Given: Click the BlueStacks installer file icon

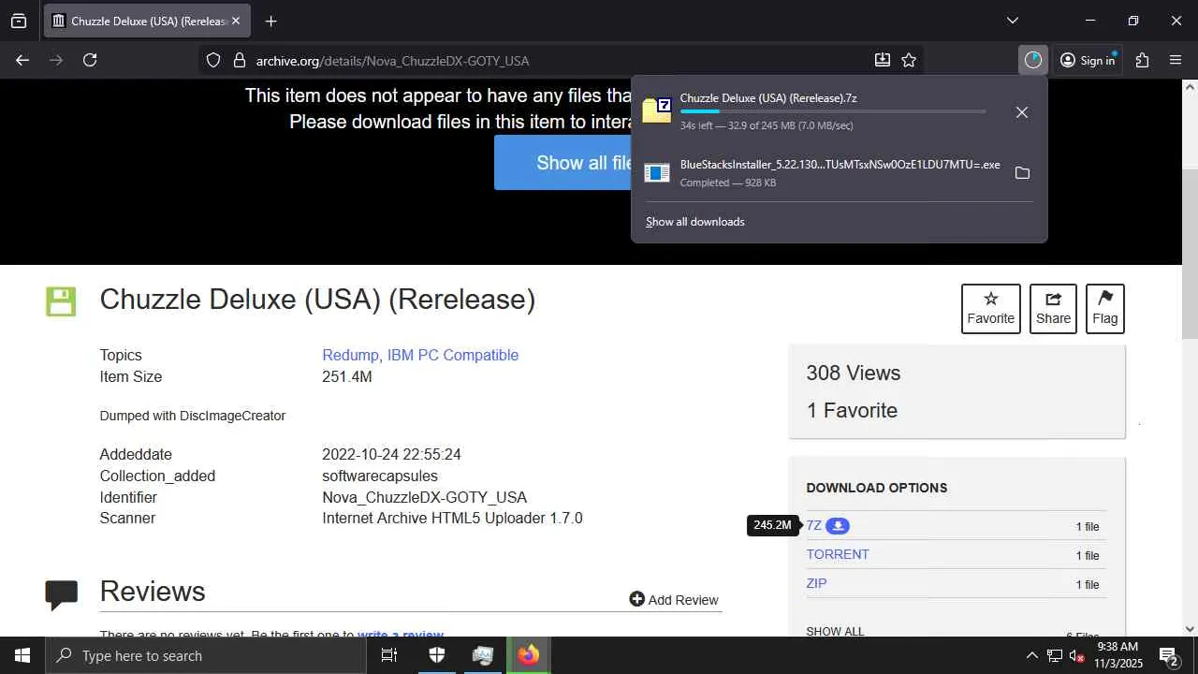Looking at the screenshot, I should click(657, 173).
